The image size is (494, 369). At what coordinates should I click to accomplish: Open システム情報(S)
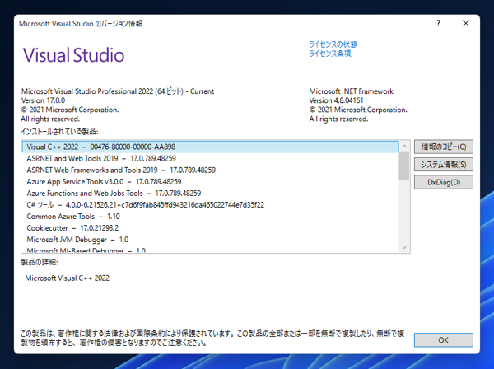444,165
